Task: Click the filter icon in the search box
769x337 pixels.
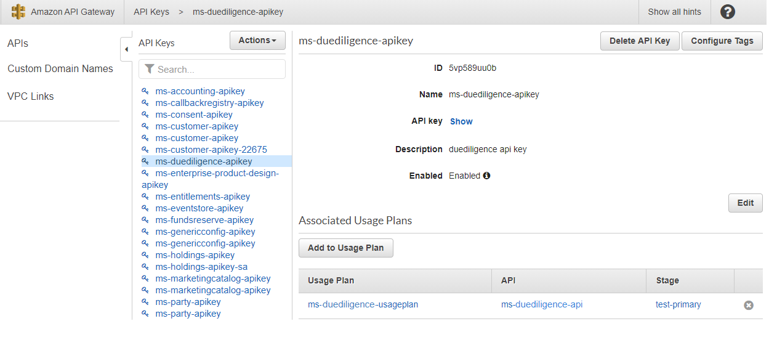Action: click(150, 70)
